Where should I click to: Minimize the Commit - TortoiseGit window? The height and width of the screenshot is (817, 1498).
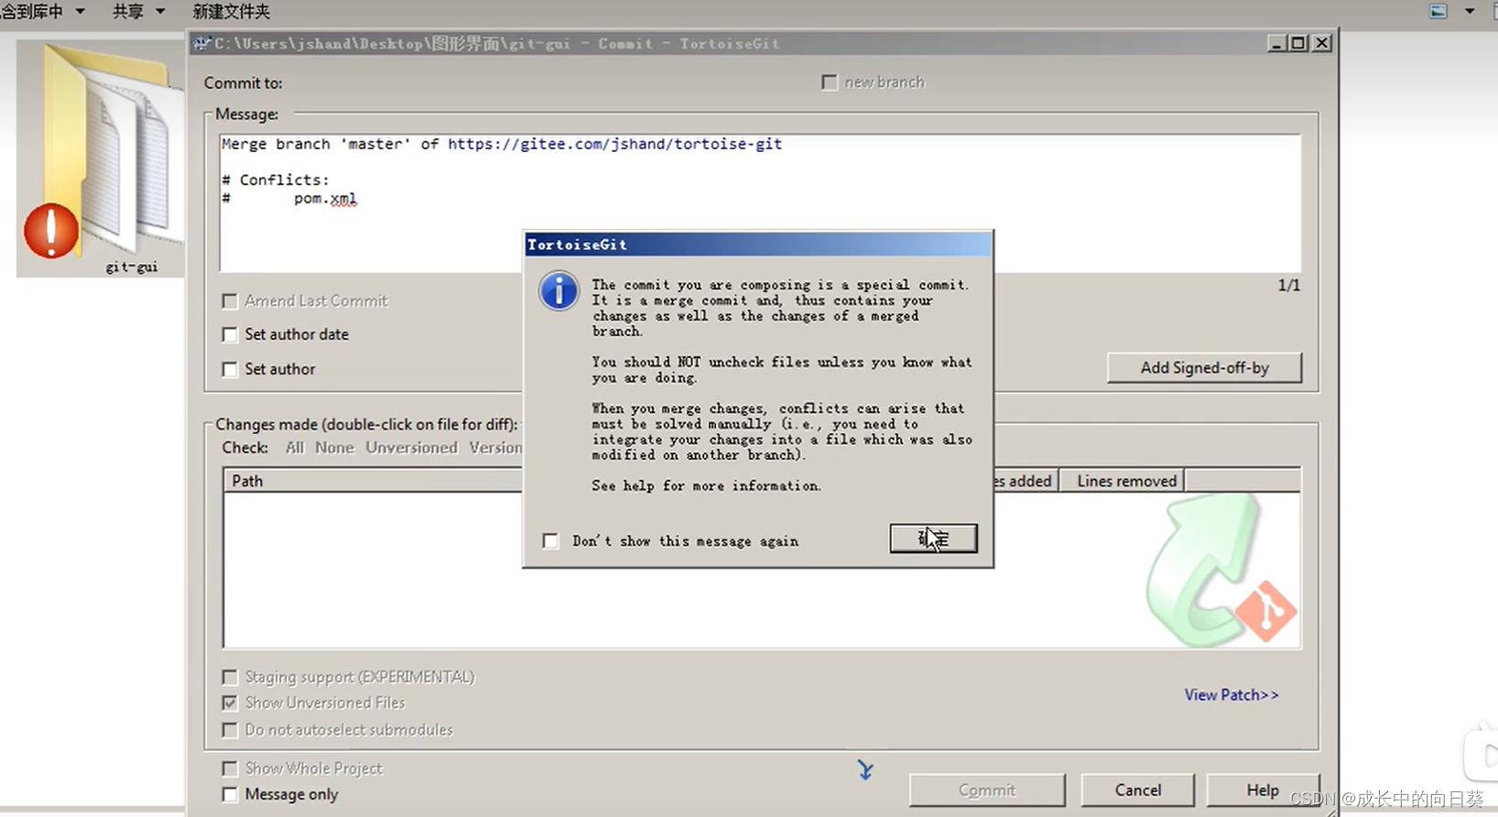pos(1276,43)
